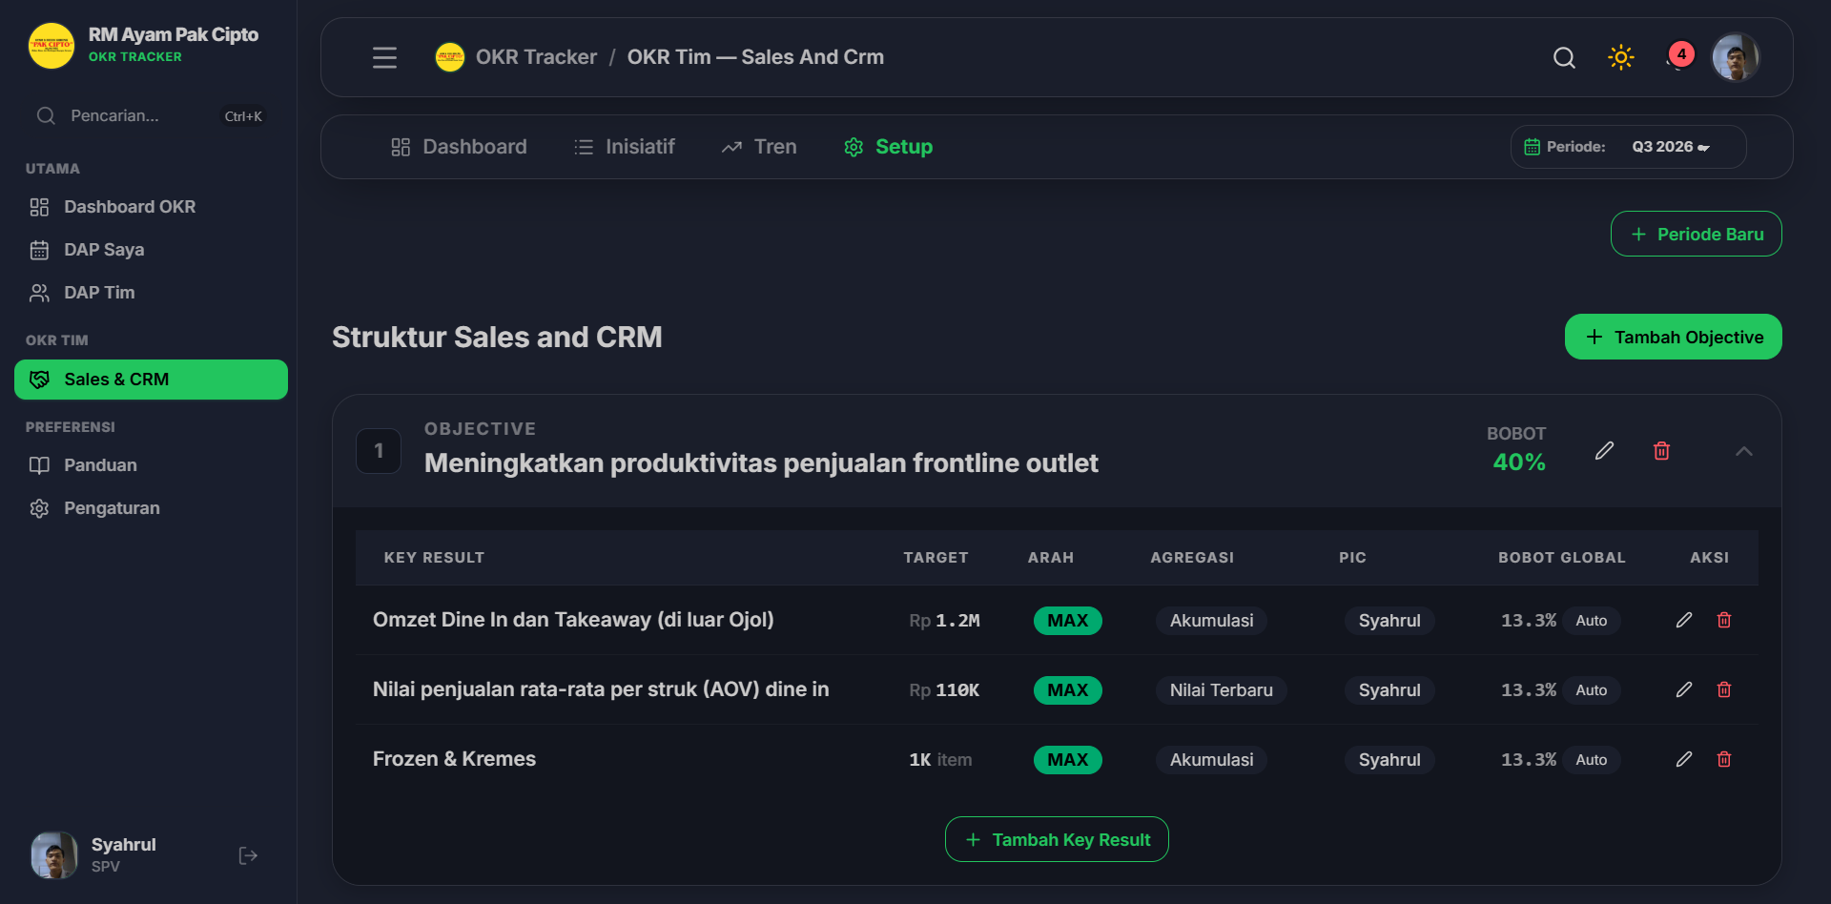Viewport: 1831px width, 904px height.
Task: Open notifications bell with badge 4
Action: tap(1678, 57)
